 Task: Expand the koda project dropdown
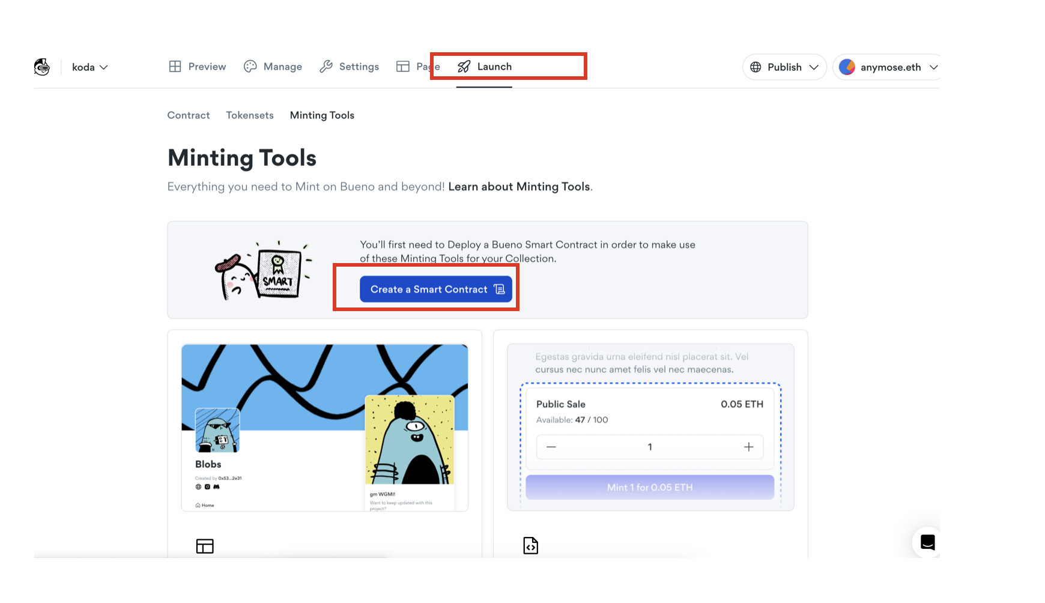[x=90, y=67]
